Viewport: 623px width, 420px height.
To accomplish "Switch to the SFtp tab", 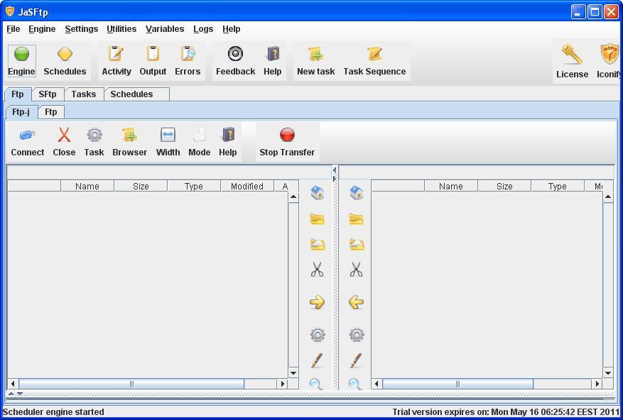I will 48,94.
